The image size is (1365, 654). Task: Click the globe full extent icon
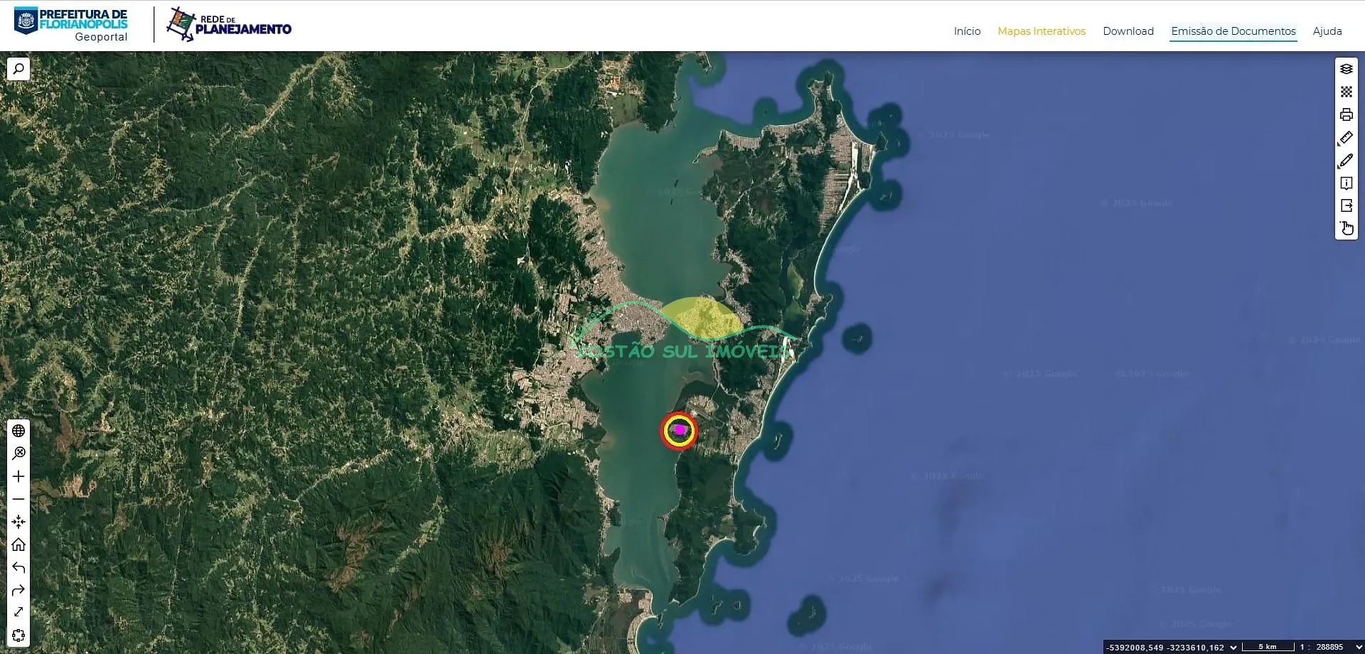point(18,431)
